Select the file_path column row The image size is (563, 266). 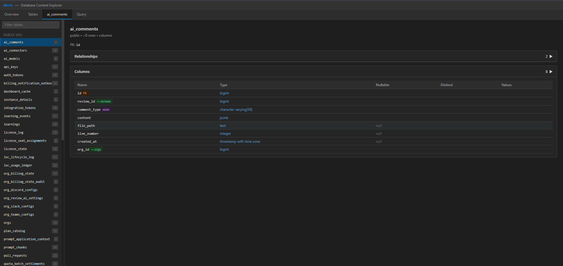coord(313,126)
